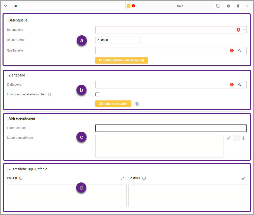Click the SAP name text field
254x215 pixels.
click(68, 6)
